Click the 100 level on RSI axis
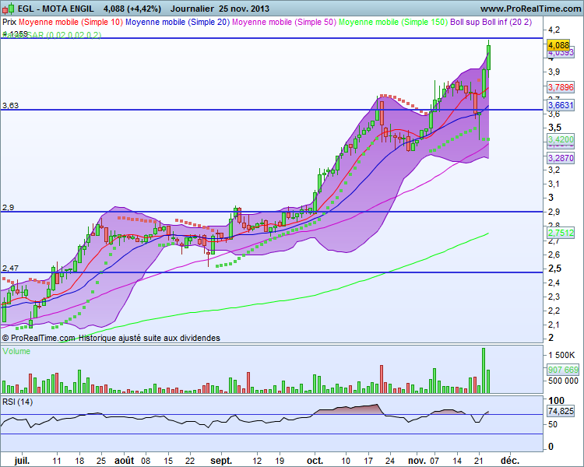The image size is (584, 467). (x=556, y=401)
